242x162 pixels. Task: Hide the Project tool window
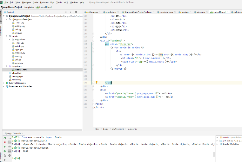click(x=80, y=12)
